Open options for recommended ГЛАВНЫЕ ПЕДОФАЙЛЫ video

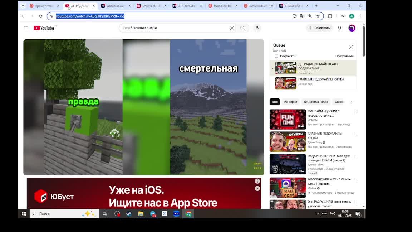click(x=355, y=134)
